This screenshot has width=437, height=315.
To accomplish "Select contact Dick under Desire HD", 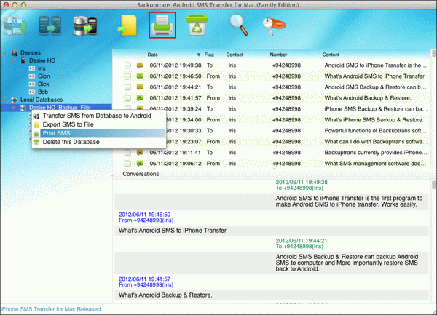I will point(44,84).
